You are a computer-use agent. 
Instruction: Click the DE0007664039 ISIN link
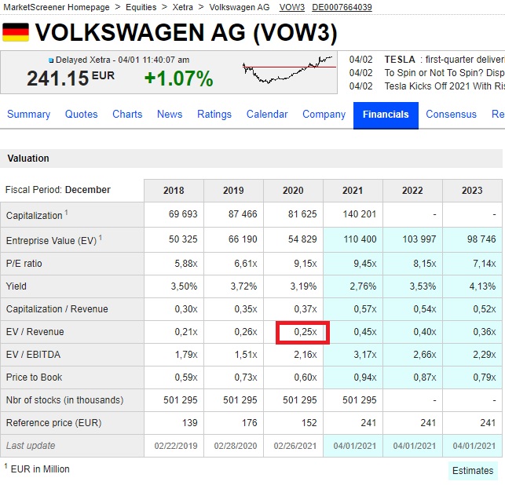[x=342, y=7]
